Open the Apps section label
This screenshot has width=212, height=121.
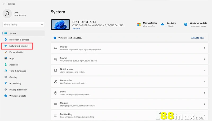[12, 58]
